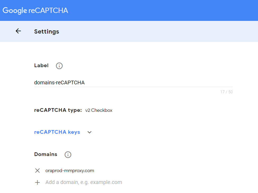Click the reCAPTCHA keys heading link
This screenshot has width=258, height=193.
(57, 132)
